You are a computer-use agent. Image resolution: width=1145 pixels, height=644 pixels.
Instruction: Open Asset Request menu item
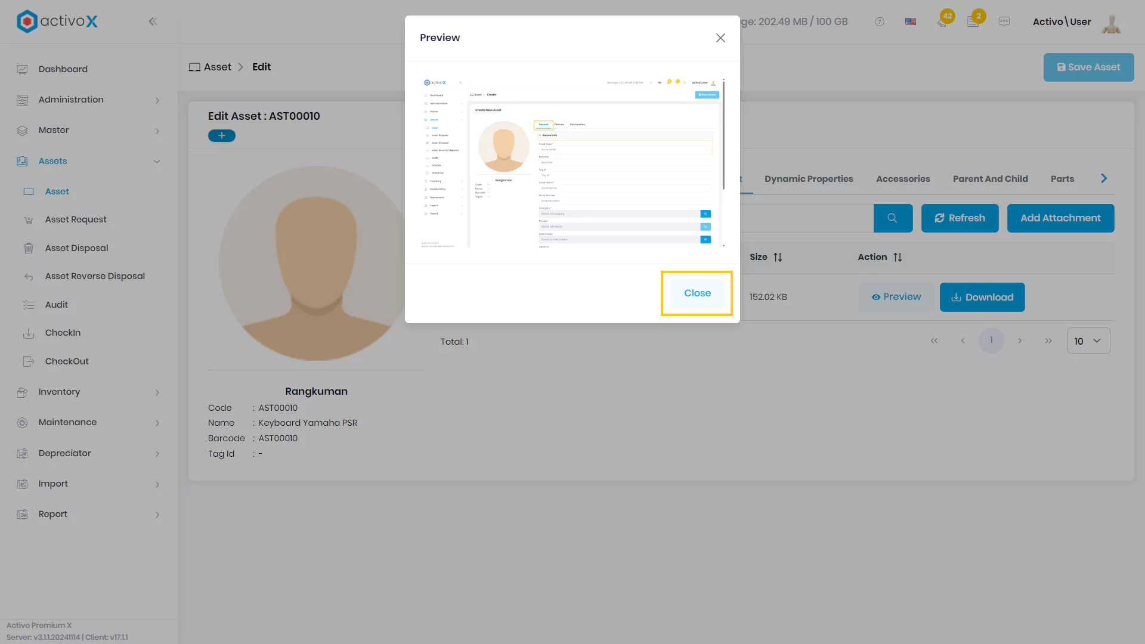(x=76, y=220)
